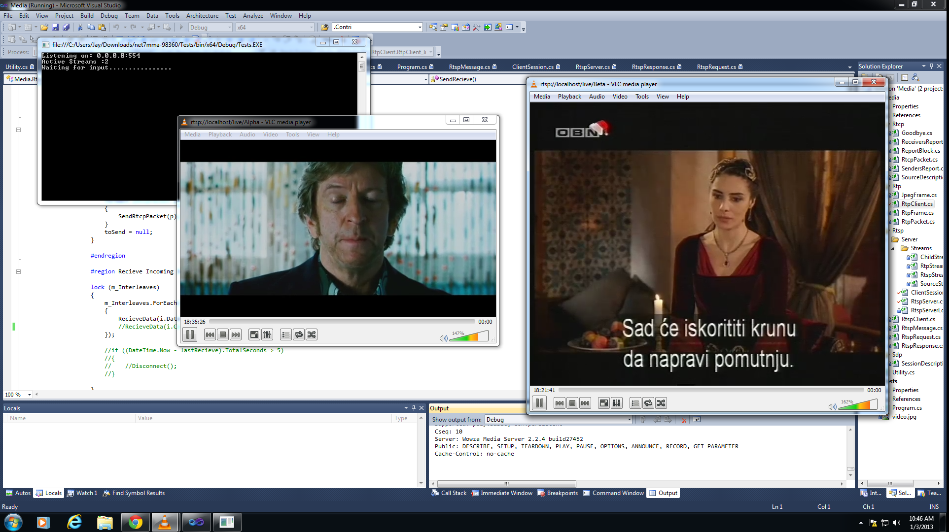Image resolution: width=949 pixels, height=532 pixels.
Task: Pause playback in the Alpha VLC window
Action: (x=190, y=335)
